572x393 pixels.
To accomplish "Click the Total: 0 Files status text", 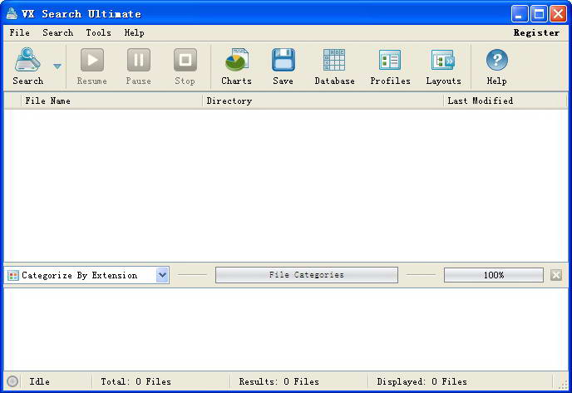I will pyautogui.click(x=136, y=381).
